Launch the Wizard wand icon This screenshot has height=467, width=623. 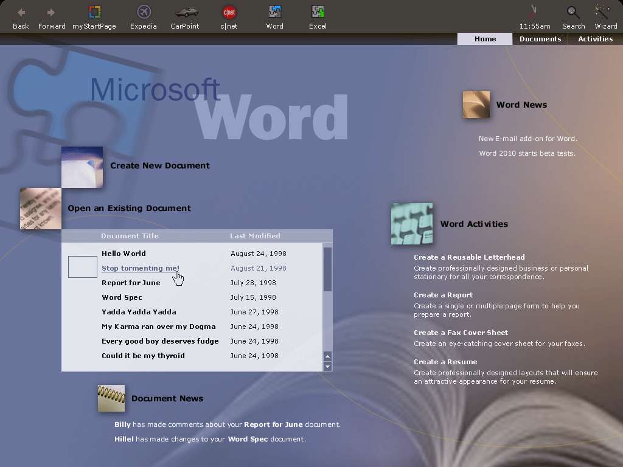pyautogui.click(x=603, y=12)
